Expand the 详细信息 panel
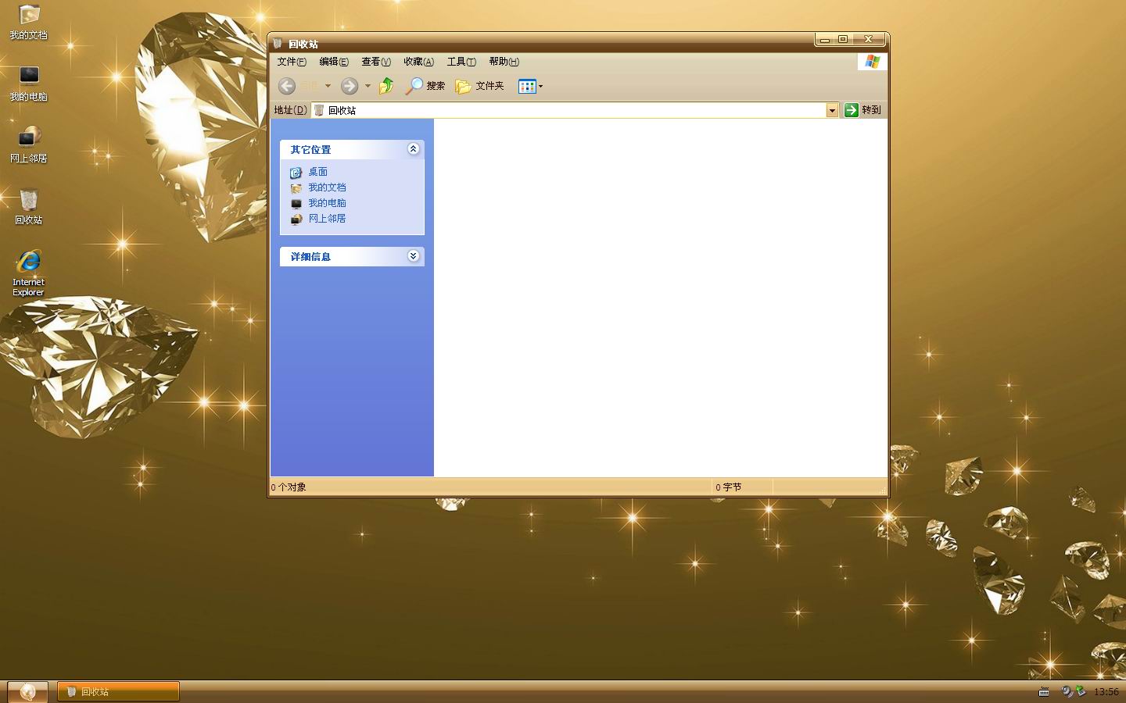This screenshot has width=1126, height=703. coord(414,255)
